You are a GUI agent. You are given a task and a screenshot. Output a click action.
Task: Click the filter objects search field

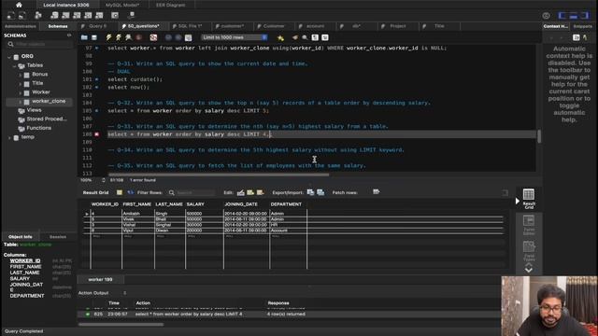(40, 44)
